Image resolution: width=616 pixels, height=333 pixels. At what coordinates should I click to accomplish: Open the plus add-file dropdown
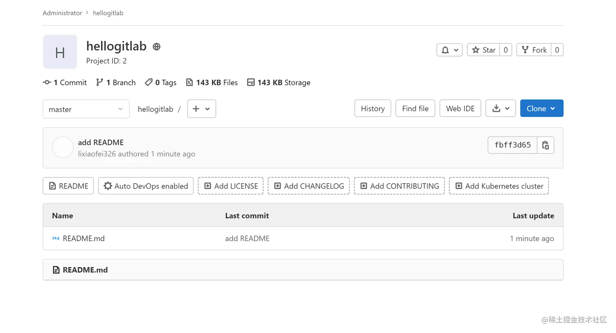(202, 109)
